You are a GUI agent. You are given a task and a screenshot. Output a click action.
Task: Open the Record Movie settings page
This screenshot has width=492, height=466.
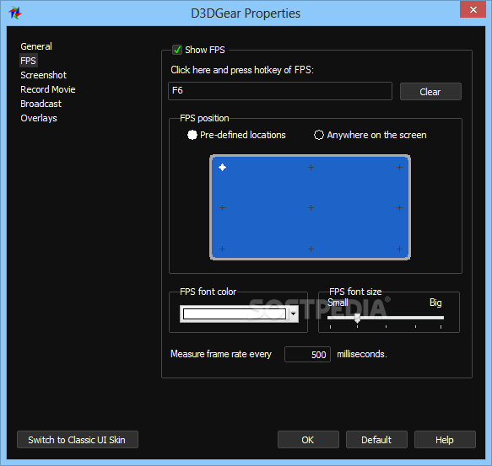tap(48, 89)
